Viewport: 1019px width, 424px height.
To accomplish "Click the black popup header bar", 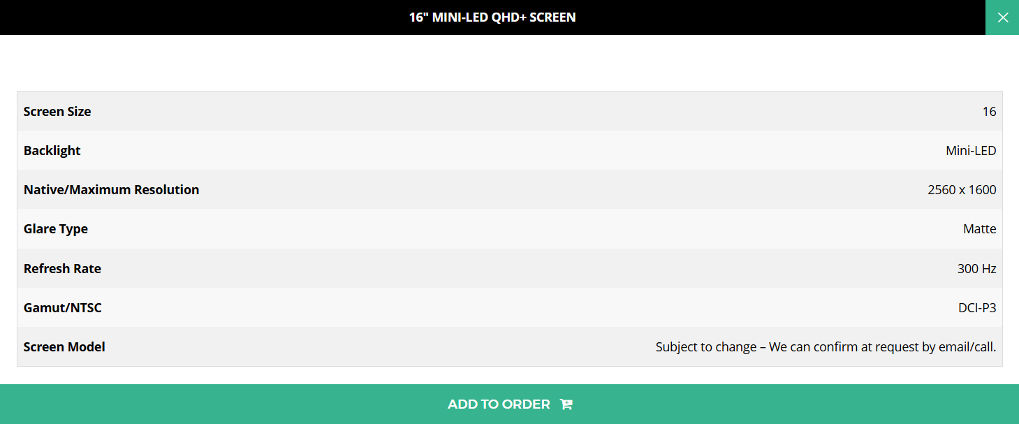I will [x=492, y=17].
